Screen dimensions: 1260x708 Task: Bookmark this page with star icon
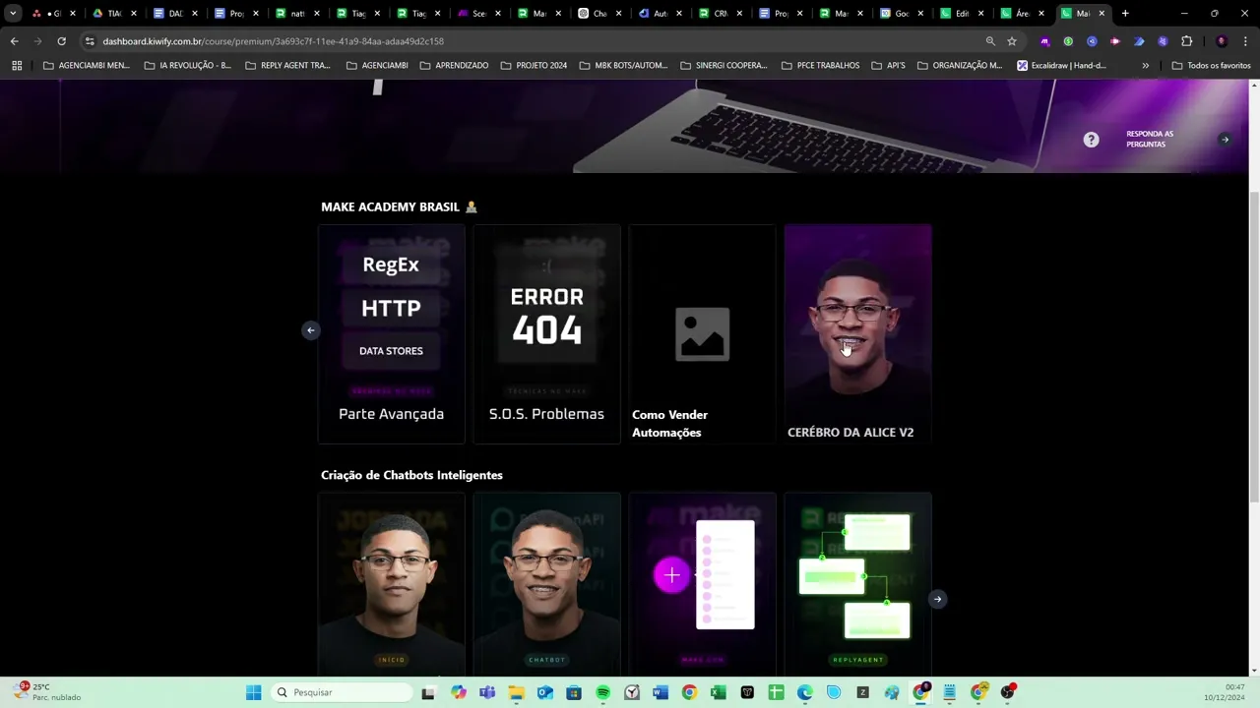(x=1012, y=41)
